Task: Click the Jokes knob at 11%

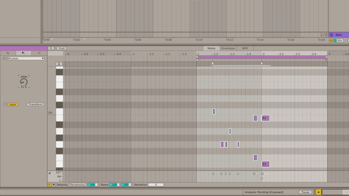Action: [x=24, y=82]
